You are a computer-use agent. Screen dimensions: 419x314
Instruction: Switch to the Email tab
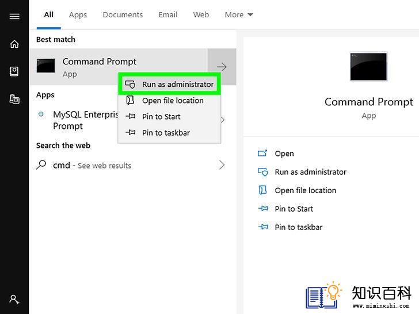point(168,15)
